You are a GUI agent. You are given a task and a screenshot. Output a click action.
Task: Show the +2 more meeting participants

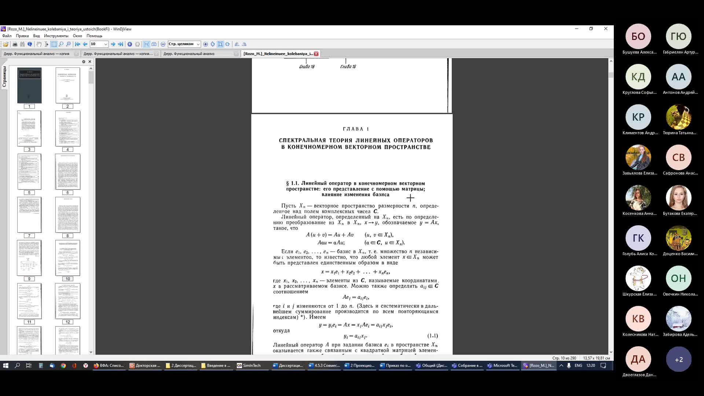pyautogui.click(x=679, y=359)
